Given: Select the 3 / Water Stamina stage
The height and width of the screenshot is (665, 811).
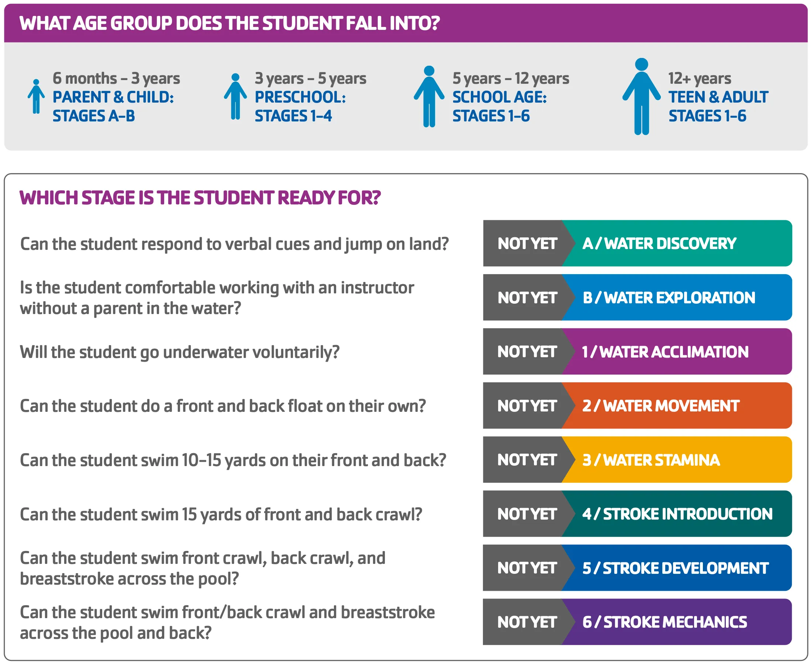Looking at the screenshot, I should point(676,459).
